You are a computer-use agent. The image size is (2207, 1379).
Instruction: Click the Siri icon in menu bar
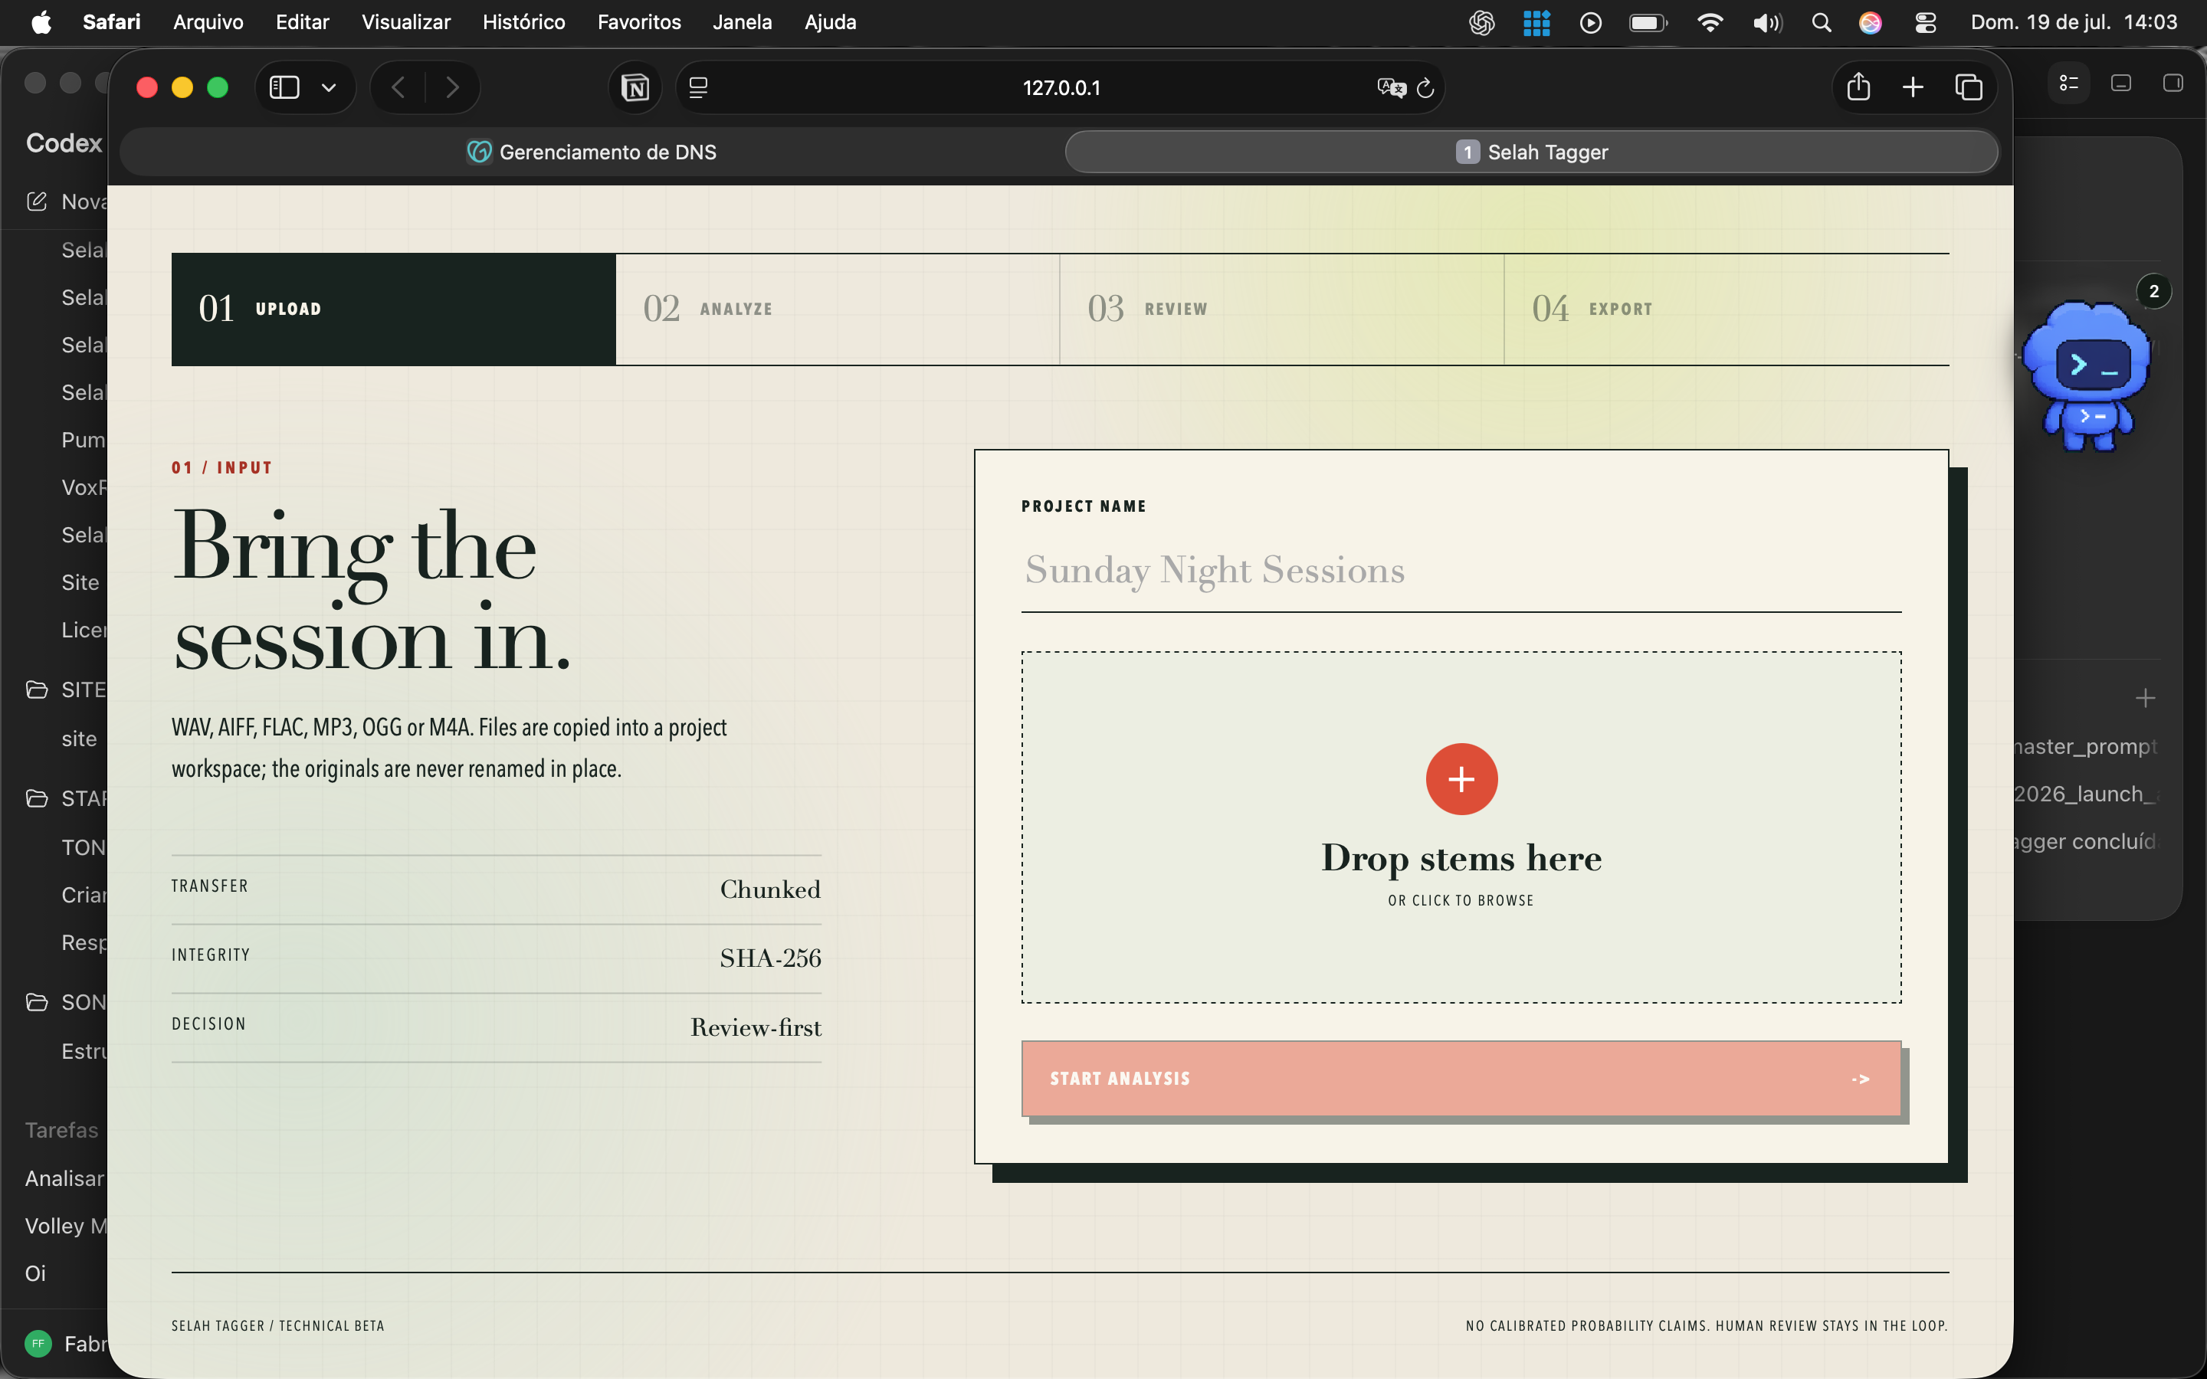[x=1871, y=22]
